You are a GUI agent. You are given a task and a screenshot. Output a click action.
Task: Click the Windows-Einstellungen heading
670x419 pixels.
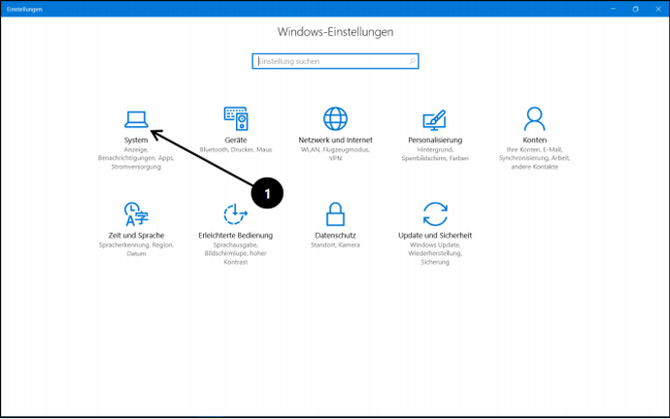coord(335,32)
